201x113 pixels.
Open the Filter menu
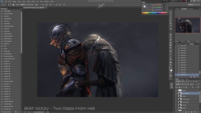tap(33, 1)
